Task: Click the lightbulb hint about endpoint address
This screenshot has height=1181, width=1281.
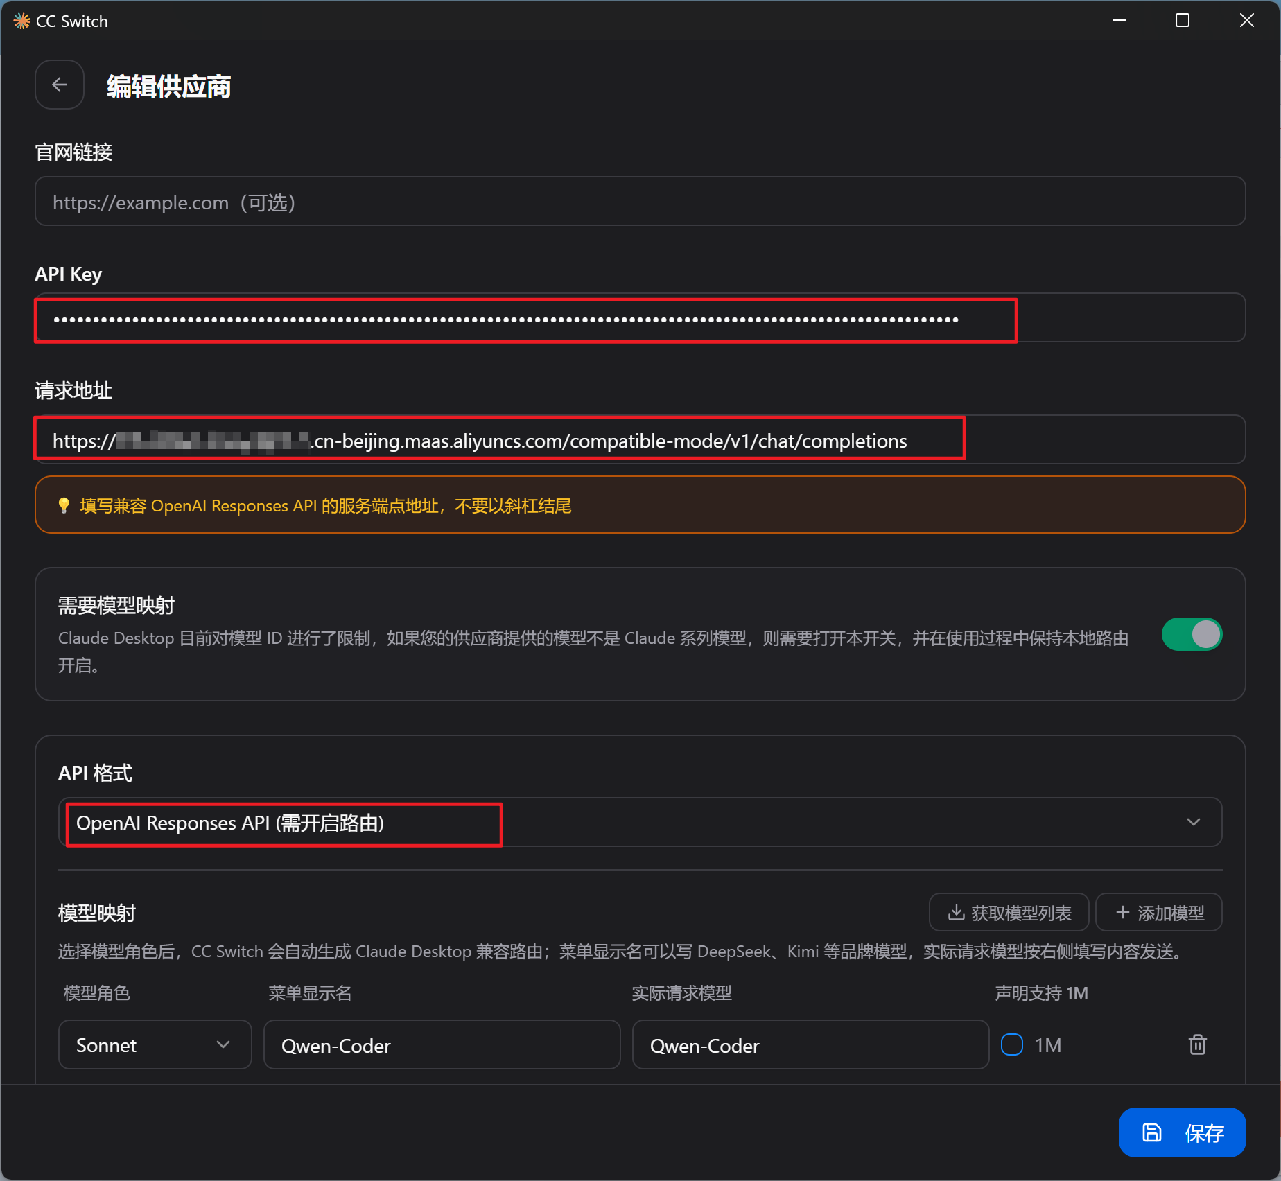Action: tap(640, 505)
